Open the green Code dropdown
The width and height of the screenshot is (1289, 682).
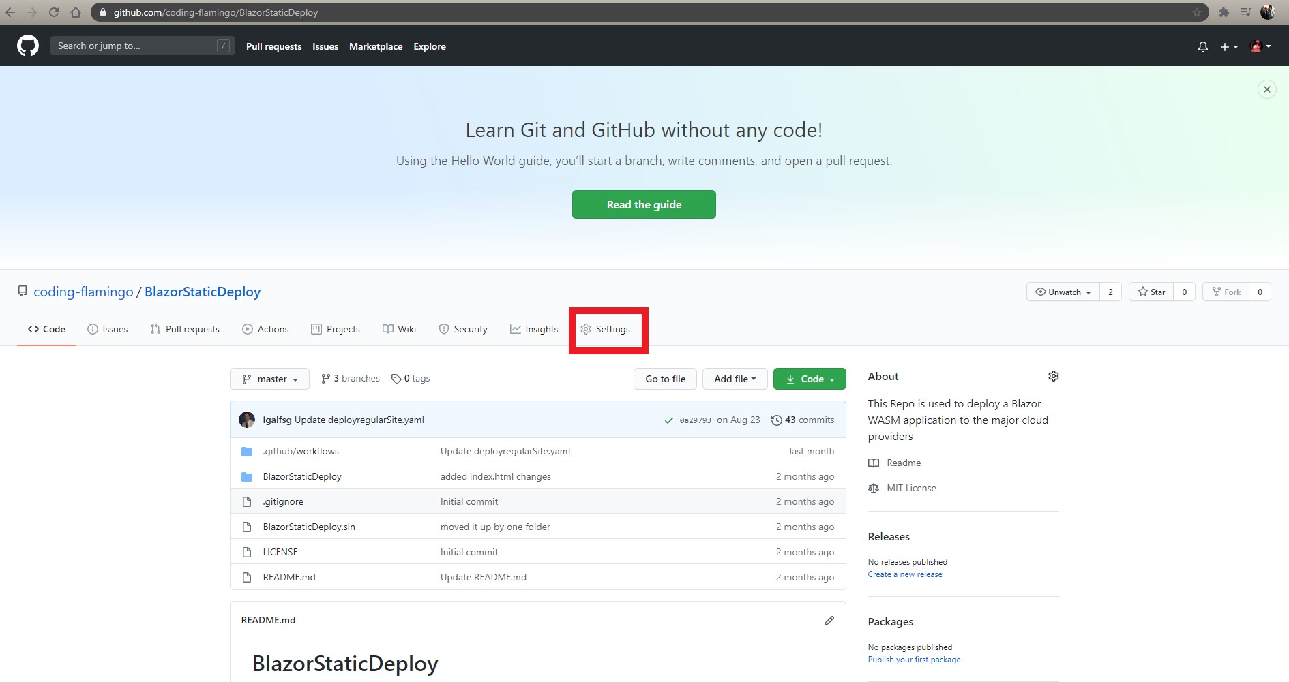click(810, 379)
